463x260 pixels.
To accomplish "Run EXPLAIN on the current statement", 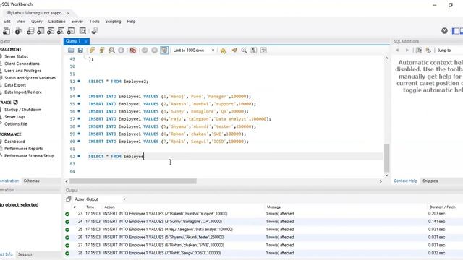I will point(111,51).
